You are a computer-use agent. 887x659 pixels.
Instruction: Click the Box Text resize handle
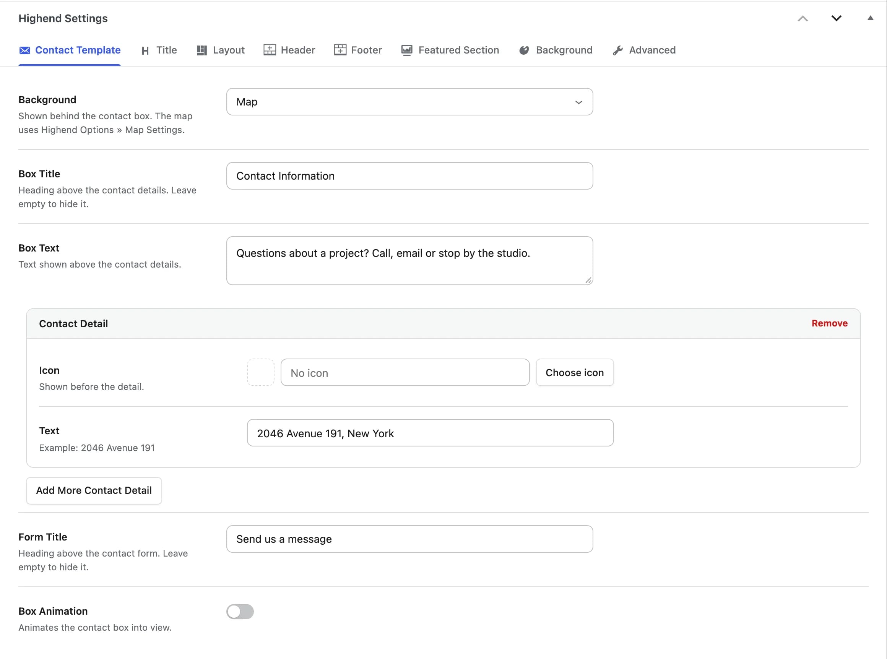click(588, 281)
